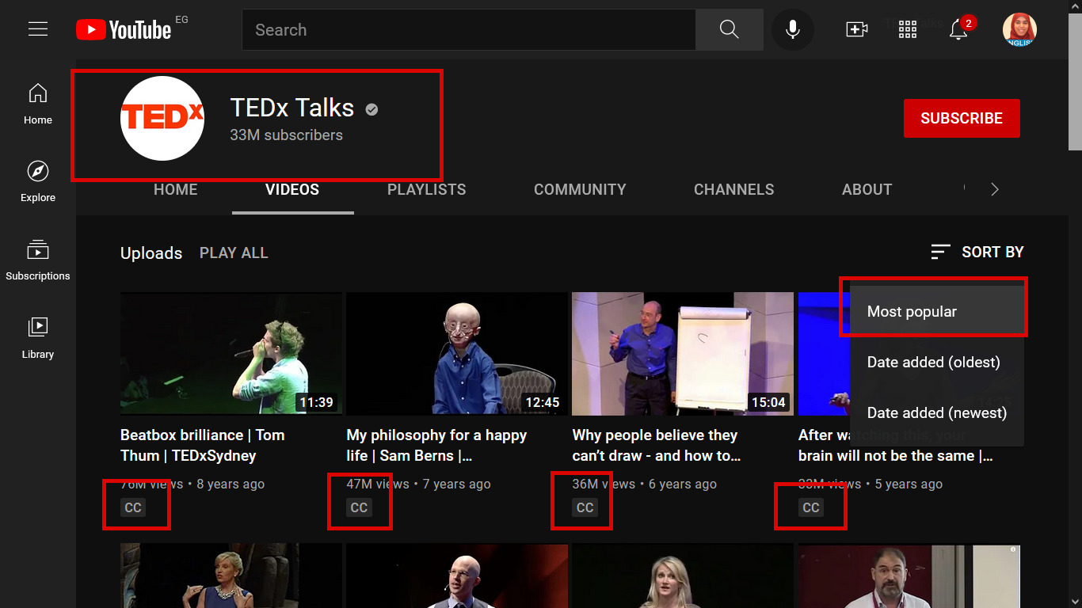Open Why people believe they can't draw title

pyautogui.click(x=657, y=445)
